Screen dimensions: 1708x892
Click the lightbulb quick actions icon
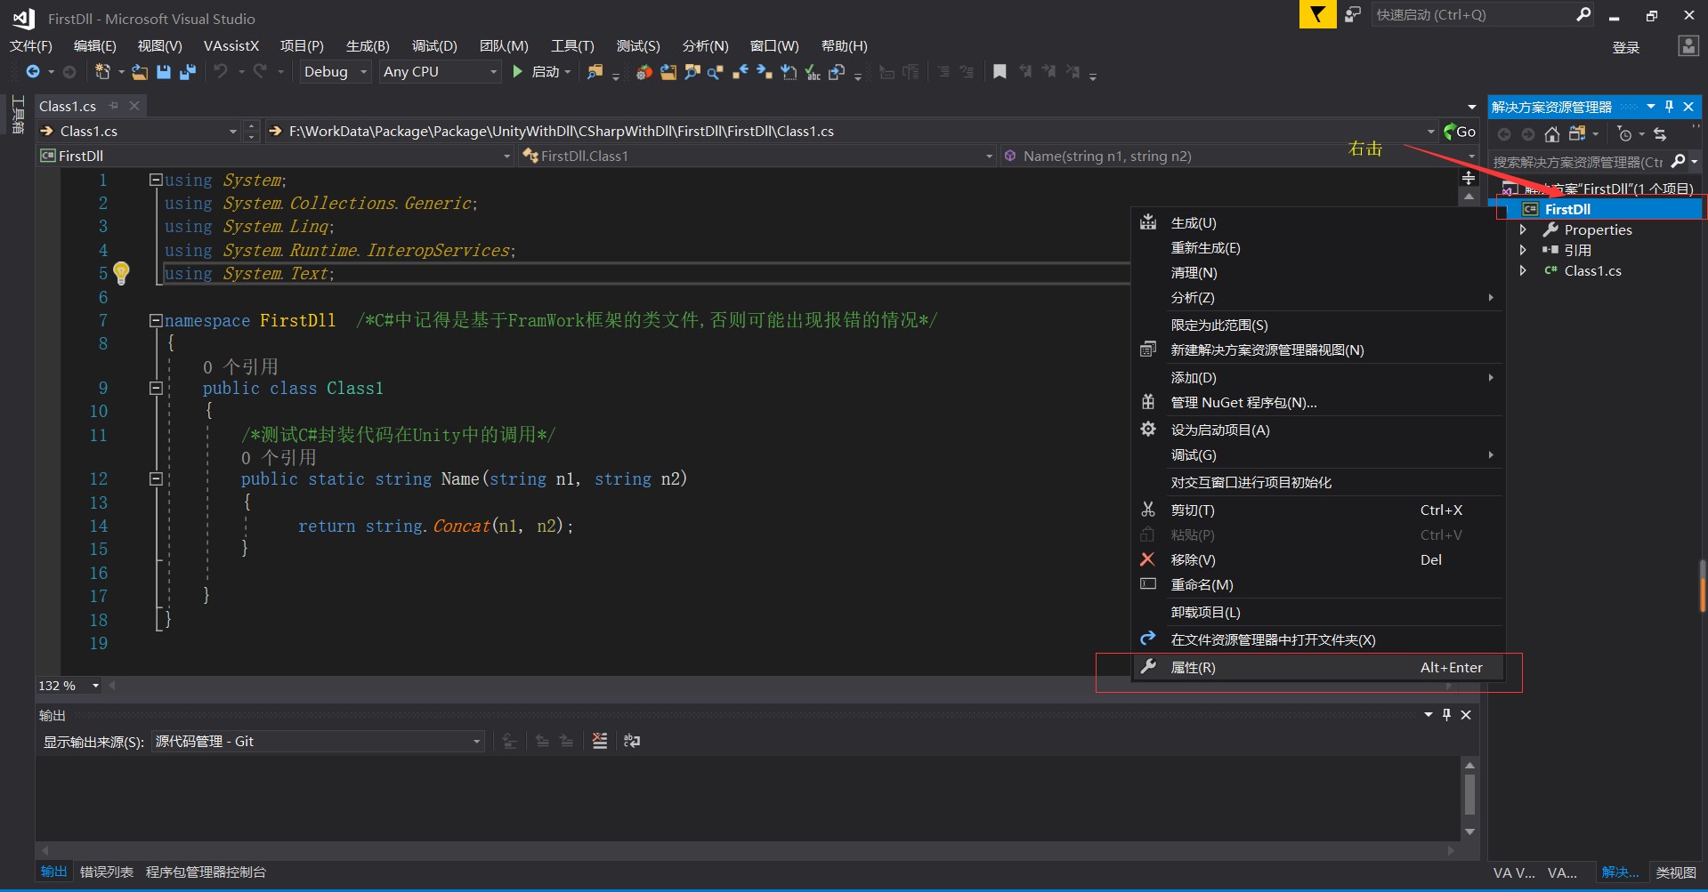coord(122,272)
